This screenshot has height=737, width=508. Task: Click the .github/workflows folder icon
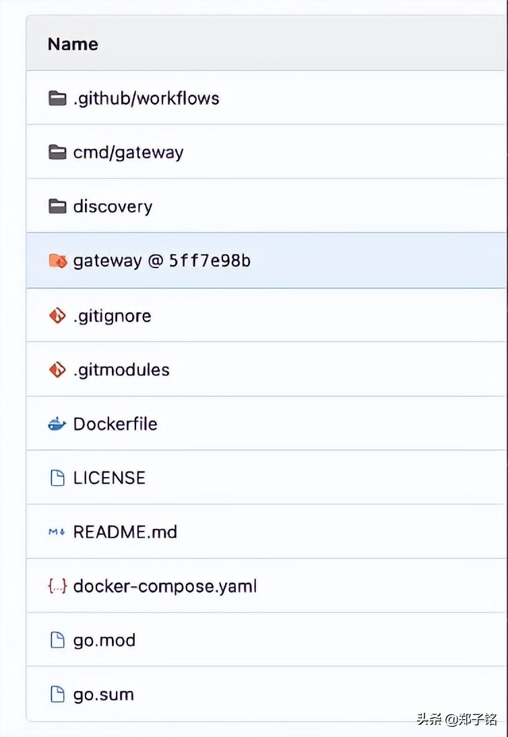(57, 99)
